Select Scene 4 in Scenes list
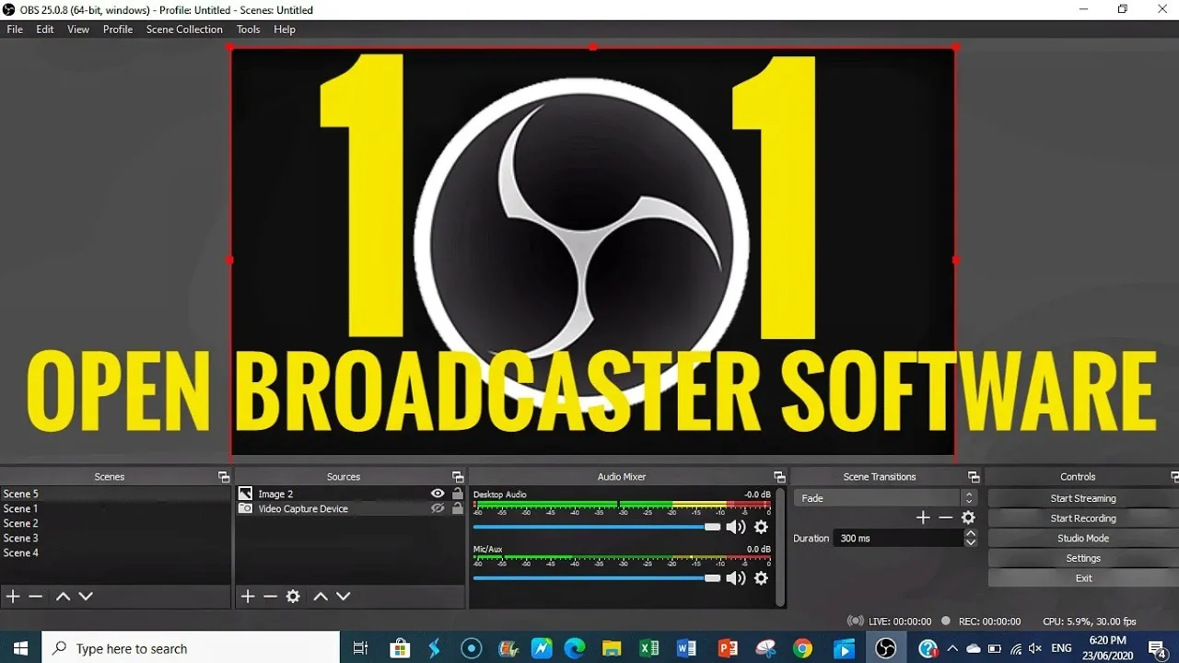The image size is (1179, 663). pos(115,552)
